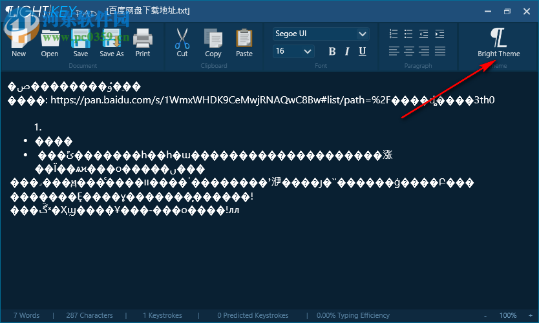Image resolution: width=539 pixels, height=323 pixels.
Task: Zoom in with the plus button
Action: point(531,315)
